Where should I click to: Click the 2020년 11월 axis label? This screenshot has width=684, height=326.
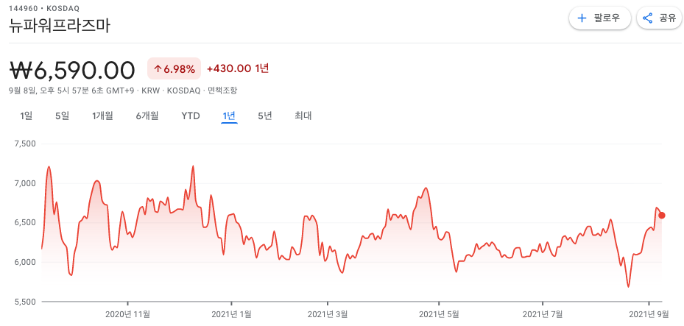coord(128,313)
